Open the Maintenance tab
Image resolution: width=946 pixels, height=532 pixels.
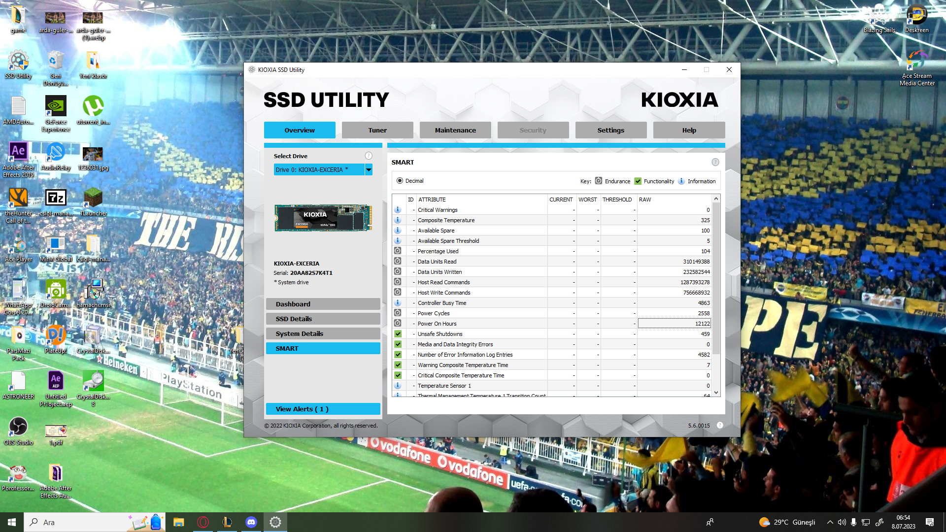[x=455, y=130]
